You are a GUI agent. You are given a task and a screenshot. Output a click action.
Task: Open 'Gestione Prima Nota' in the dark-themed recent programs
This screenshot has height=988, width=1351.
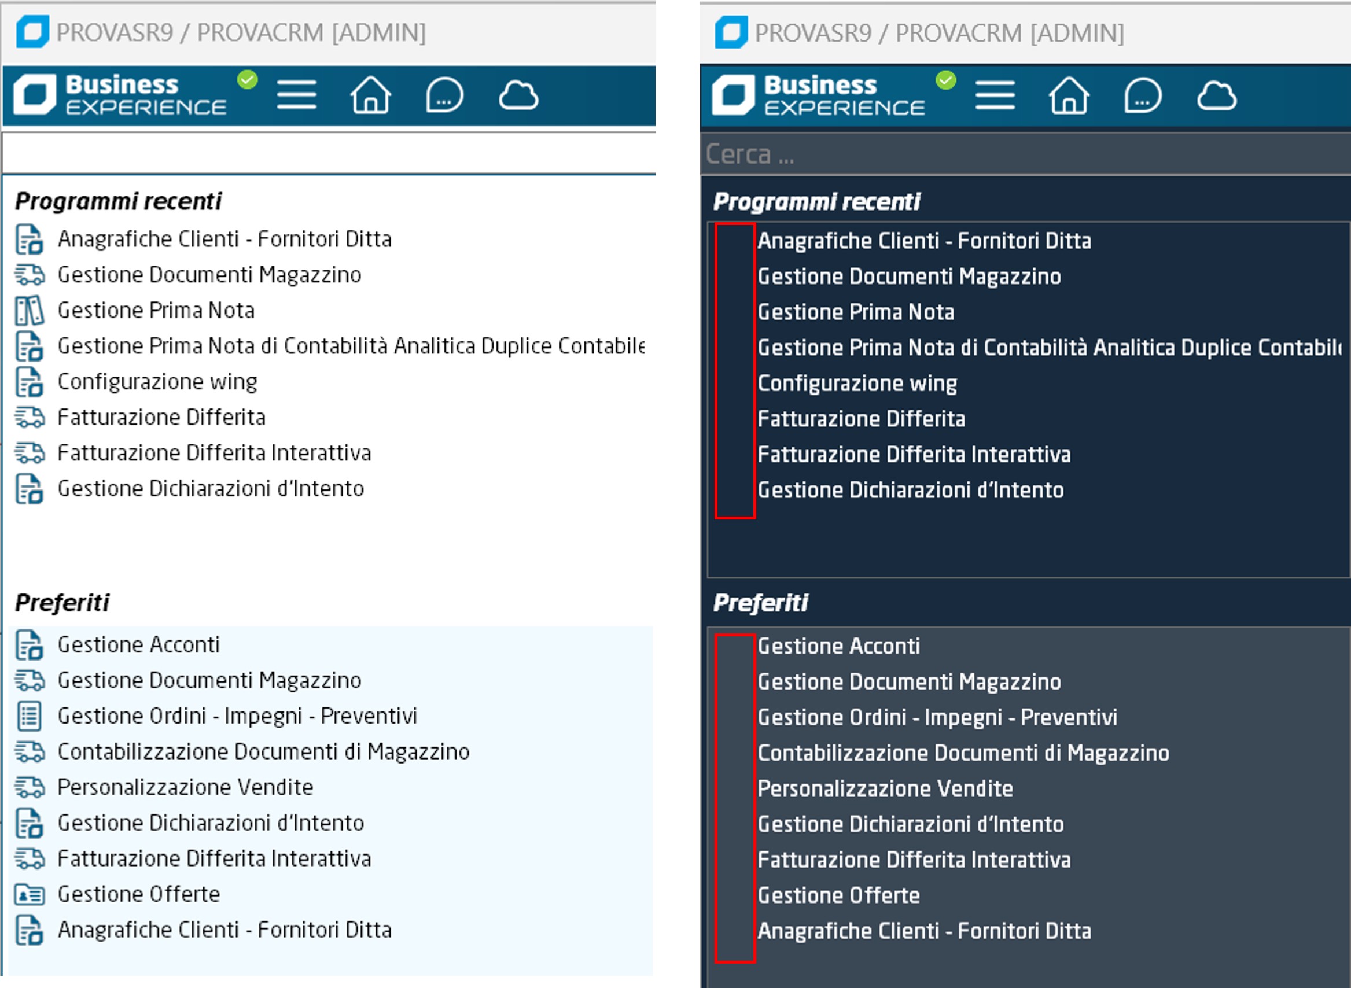pyautogui.click(x=855, y=312)
